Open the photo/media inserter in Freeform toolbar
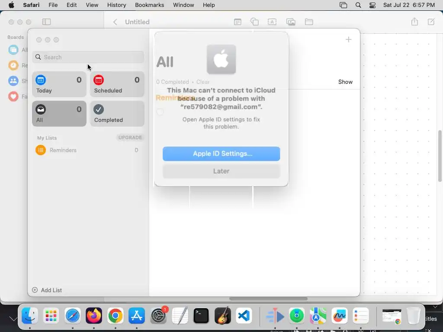 click(x=291, y=22)
